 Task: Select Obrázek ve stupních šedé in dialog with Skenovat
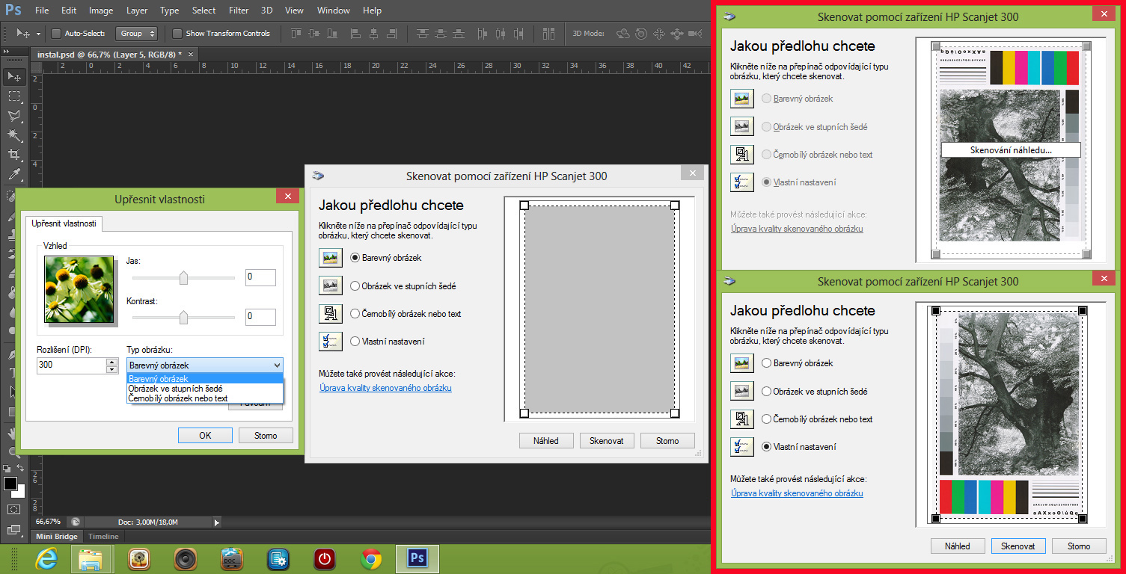click(767, 391)
